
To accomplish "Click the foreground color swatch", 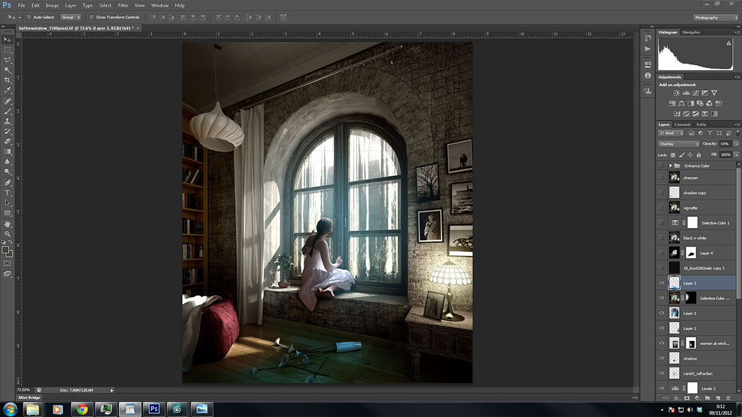I will 6,250.
